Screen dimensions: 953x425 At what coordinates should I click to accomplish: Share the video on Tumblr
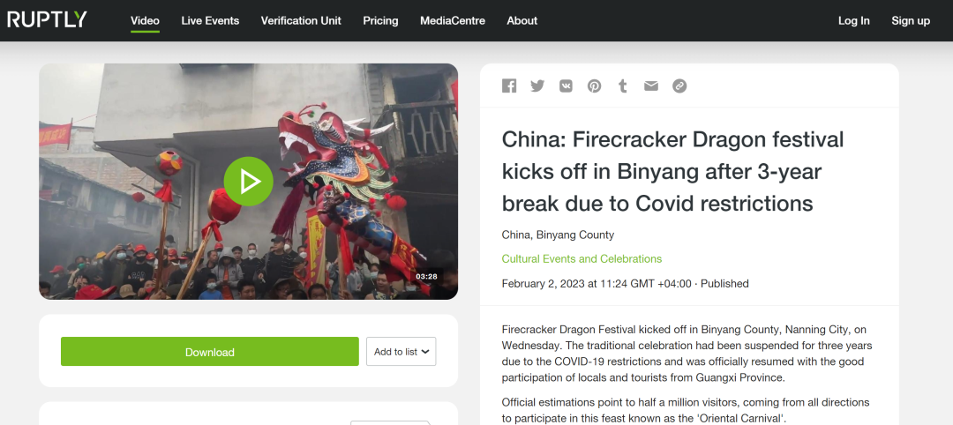coord(622,86)
